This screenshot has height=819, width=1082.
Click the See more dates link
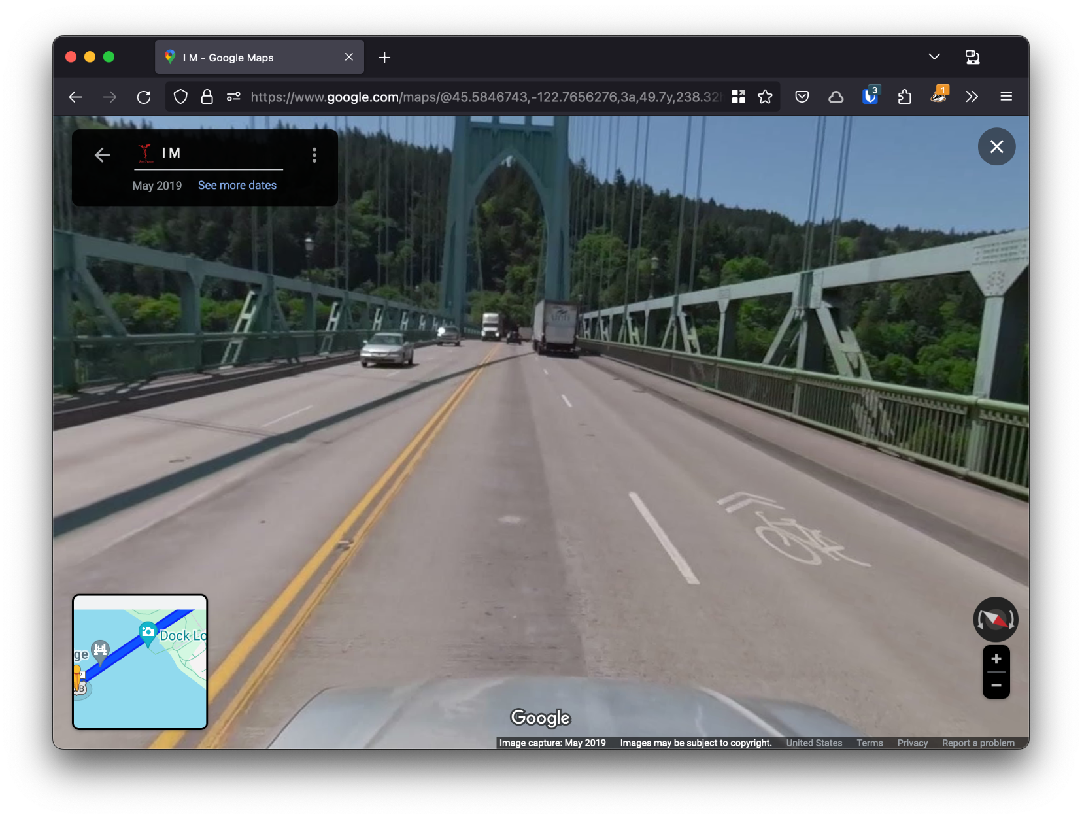point(237,186)
